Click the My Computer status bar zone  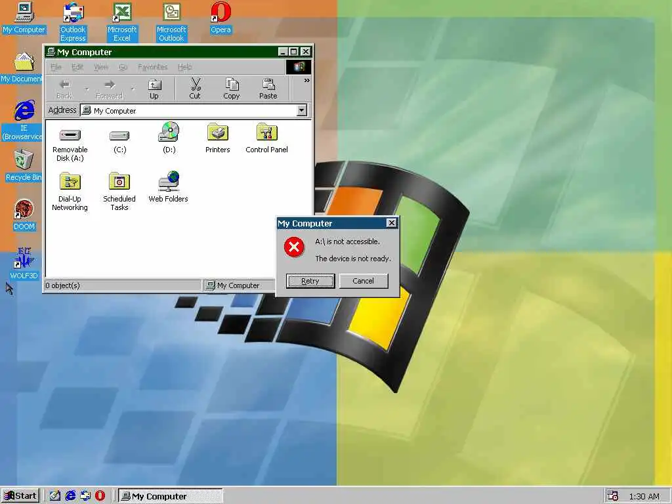click(x=238, y=285)
